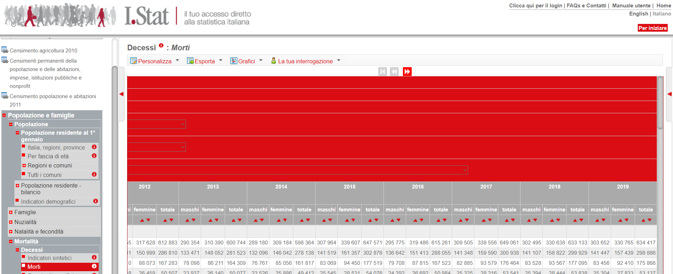Click info icon beside Tutti i comuni
This screenshot has height=274, width=673.
(94, 174)
